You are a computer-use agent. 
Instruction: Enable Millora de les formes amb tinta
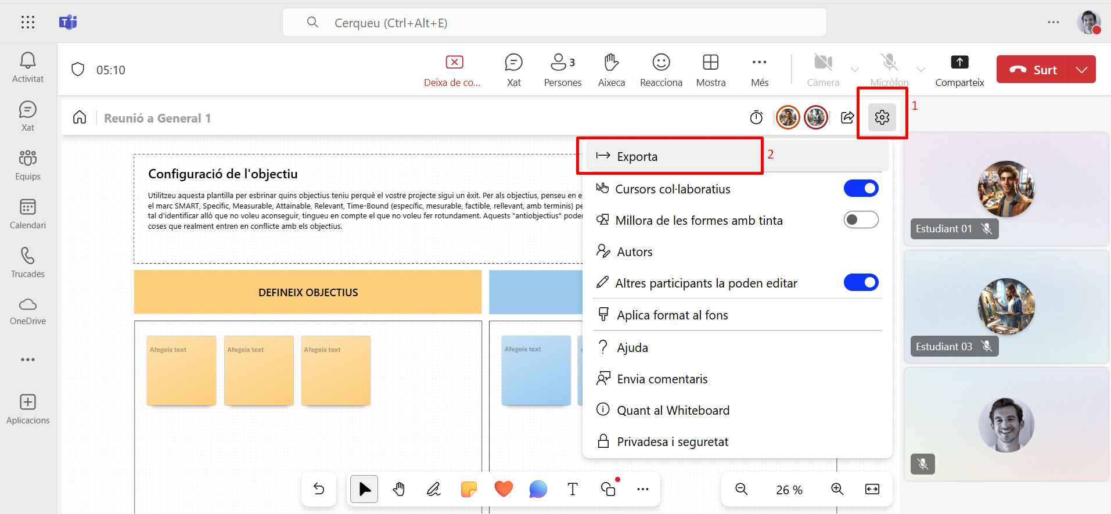point(861,220)
